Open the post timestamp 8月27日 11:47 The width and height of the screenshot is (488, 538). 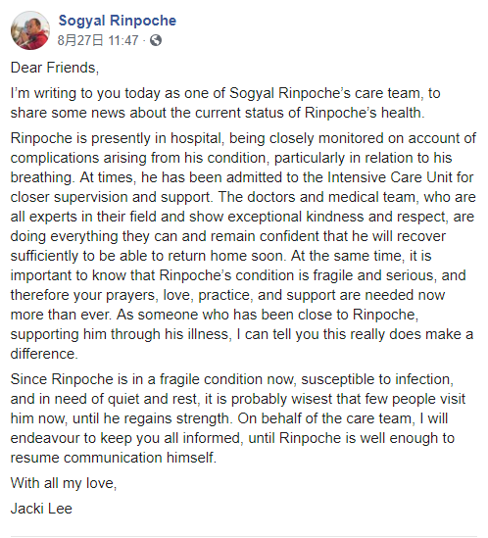[x=98, y=41]
